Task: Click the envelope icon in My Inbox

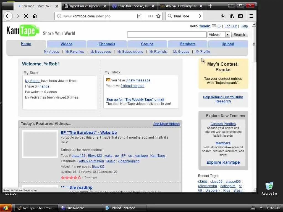Action: (108, 80)
